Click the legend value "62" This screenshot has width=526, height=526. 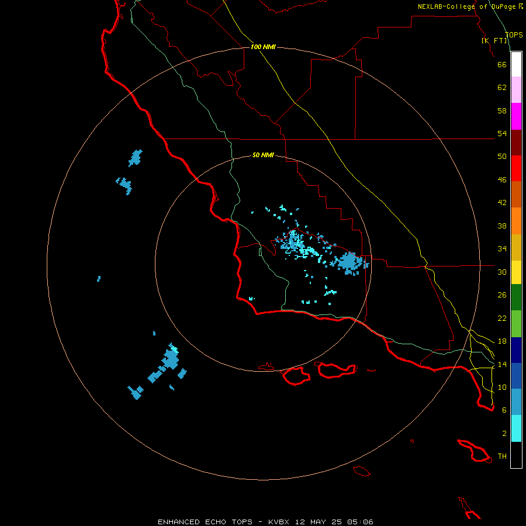pos(502,88)
